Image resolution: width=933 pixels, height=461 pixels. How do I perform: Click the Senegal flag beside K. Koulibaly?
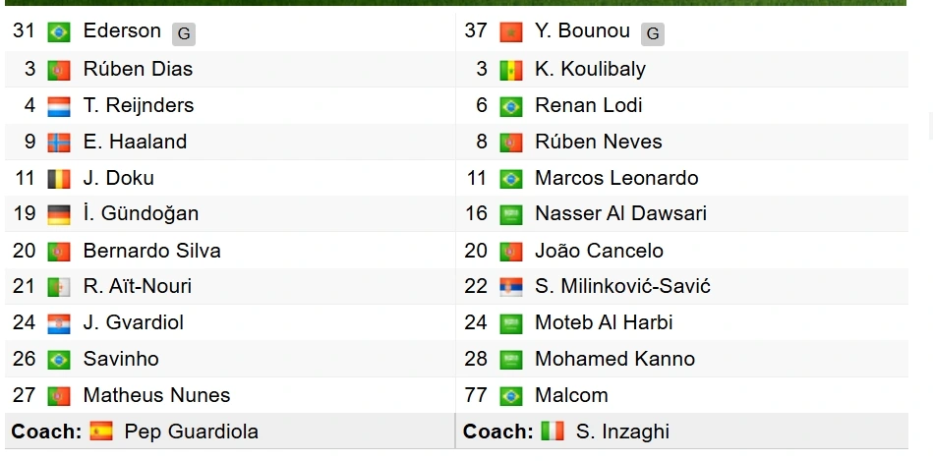pyautogui.click(x=511, y=70)
